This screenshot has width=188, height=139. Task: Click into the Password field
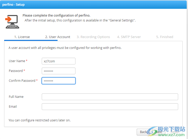(x=59, y=71)
